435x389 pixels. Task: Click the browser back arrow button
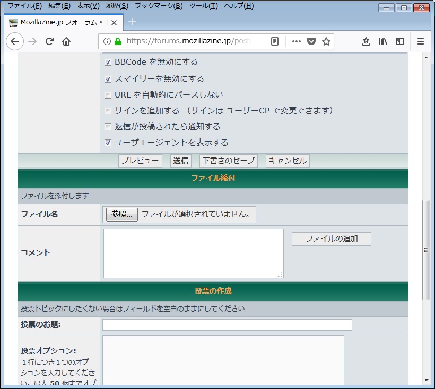click(x=14, y=41)
